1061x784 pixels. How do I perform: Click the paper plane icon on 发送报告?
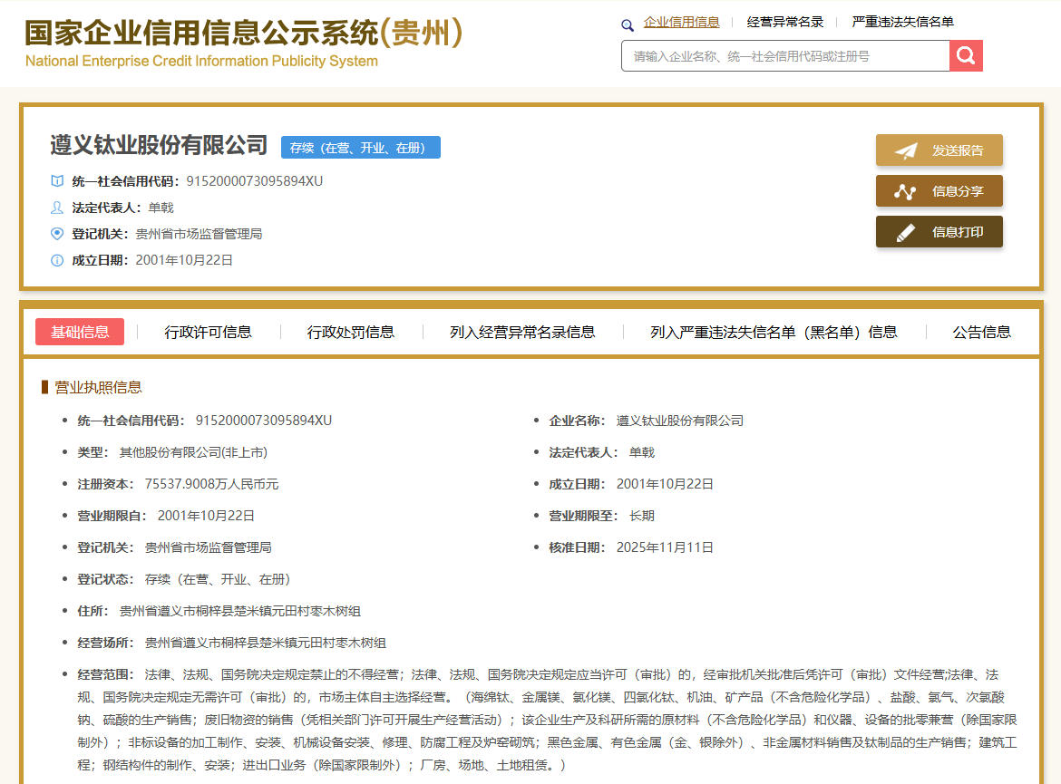click(x=906, y=150)
